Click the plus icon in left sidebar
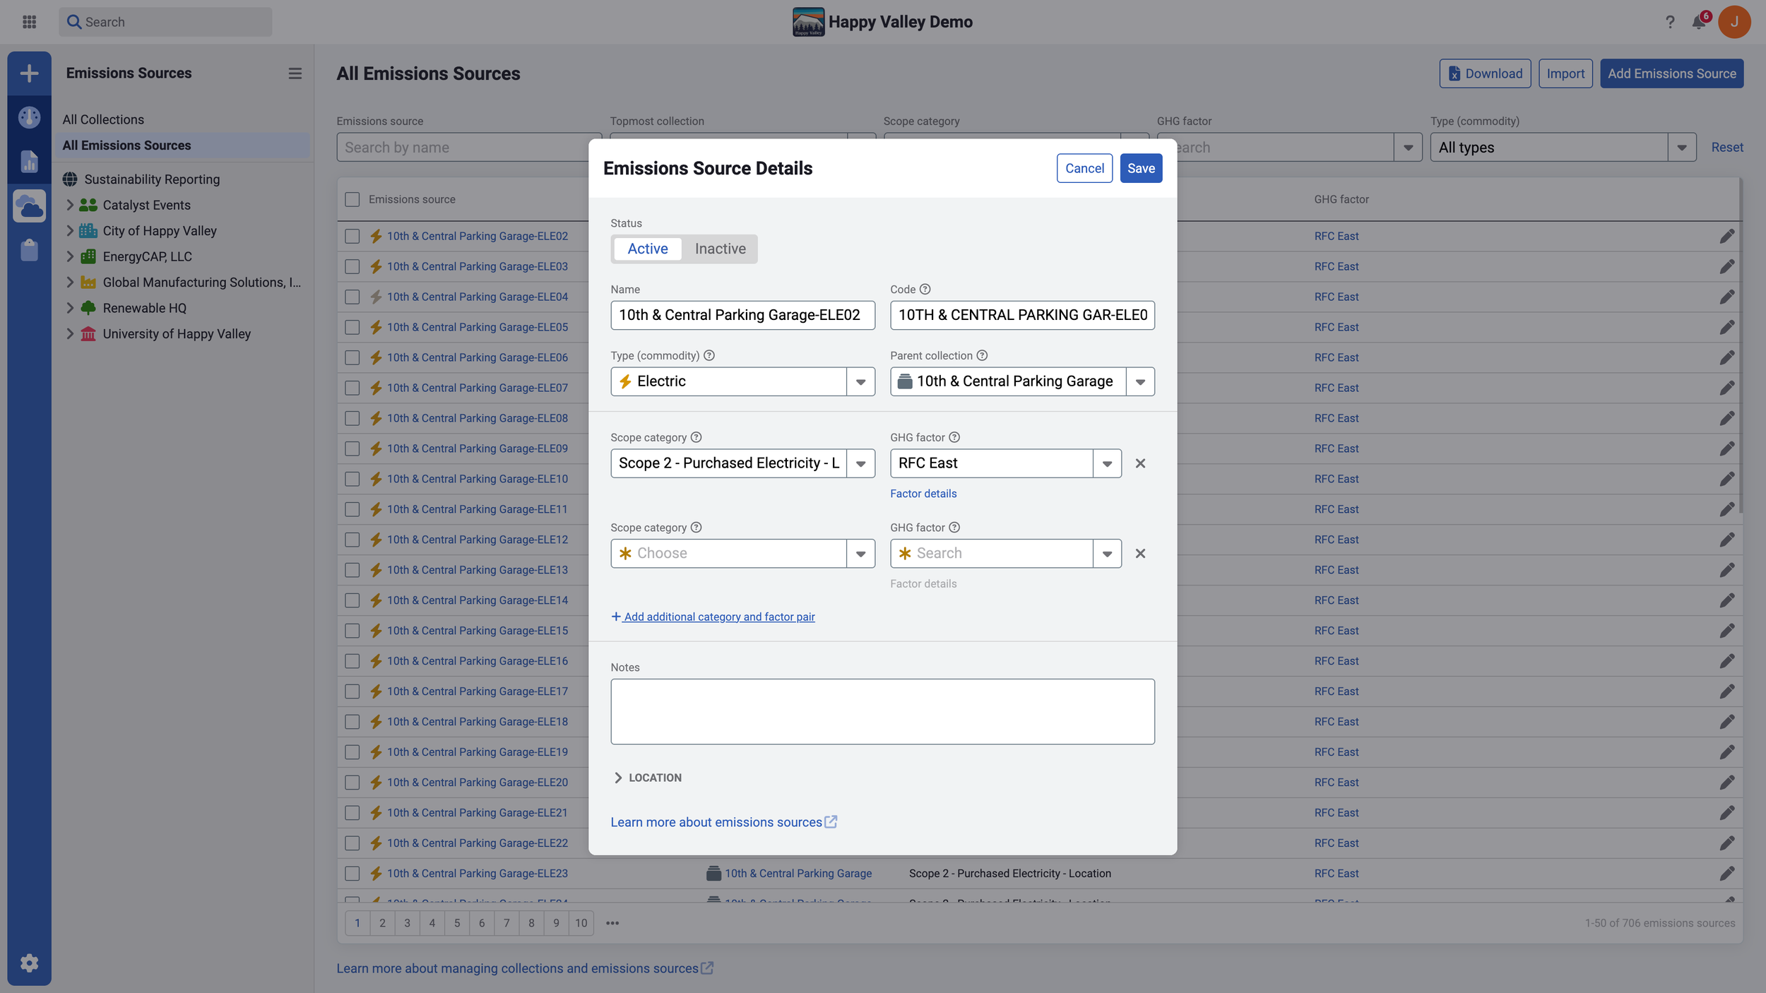 [x=29, y=73]
